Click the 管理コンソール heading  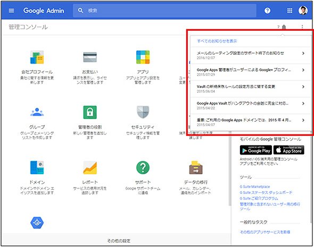tap(28, 27)
